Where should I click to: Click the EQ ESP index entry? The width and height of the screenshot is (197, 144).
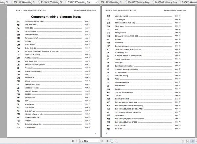point(53,101)
